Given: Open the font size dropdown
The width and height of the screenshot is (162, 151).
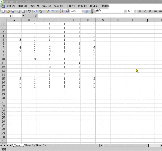Looking at the screenshot, I should point(135,11).
